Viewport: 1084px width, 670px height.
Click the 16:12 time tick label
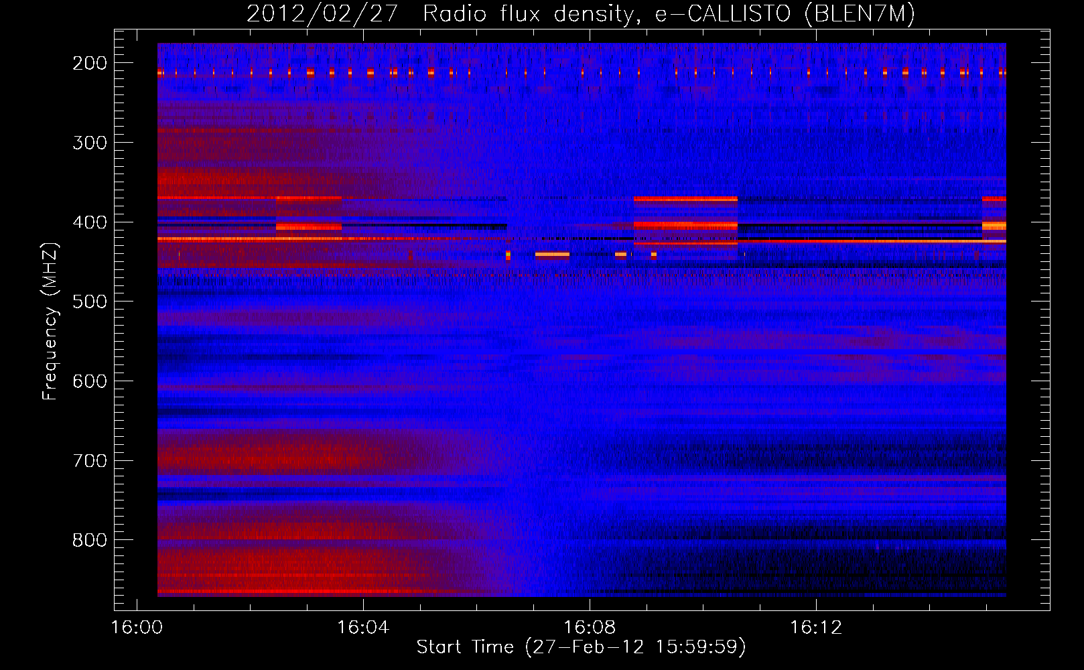816,628
